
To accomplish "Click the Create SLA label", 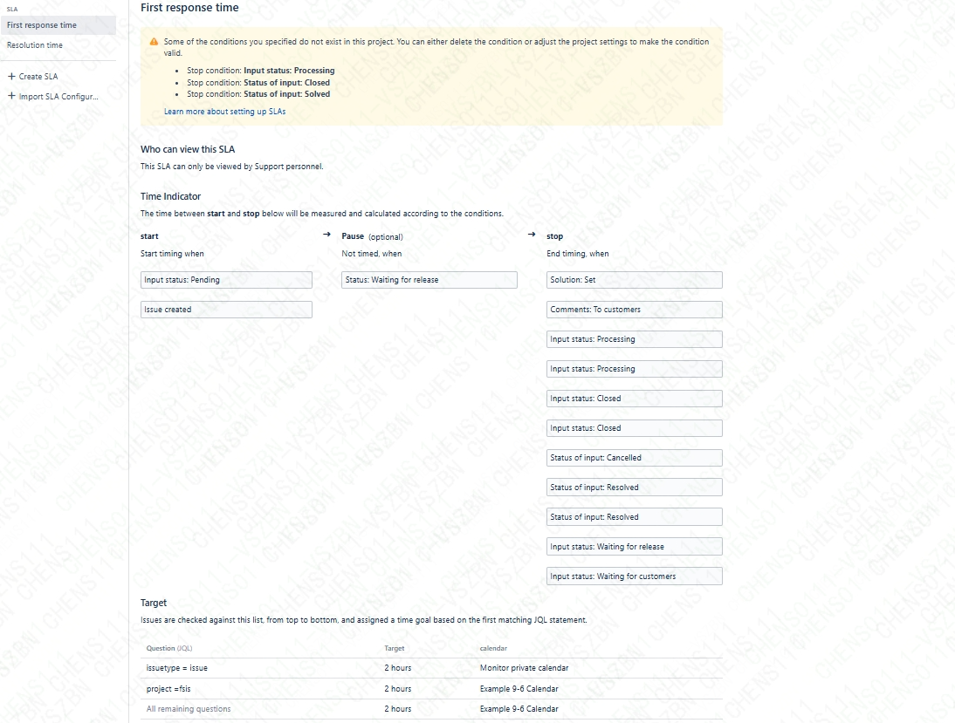I will coord(38,77).
